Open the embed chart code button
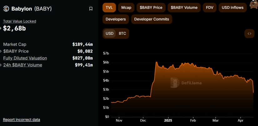The height and width of the screenshot is (126, 258). coord(249,33)
